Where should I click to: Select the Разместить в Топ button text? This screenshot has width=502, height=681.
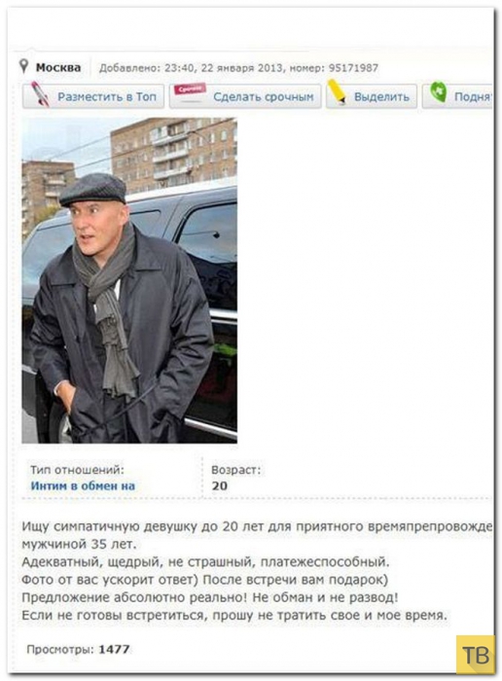tap(107, 96)
